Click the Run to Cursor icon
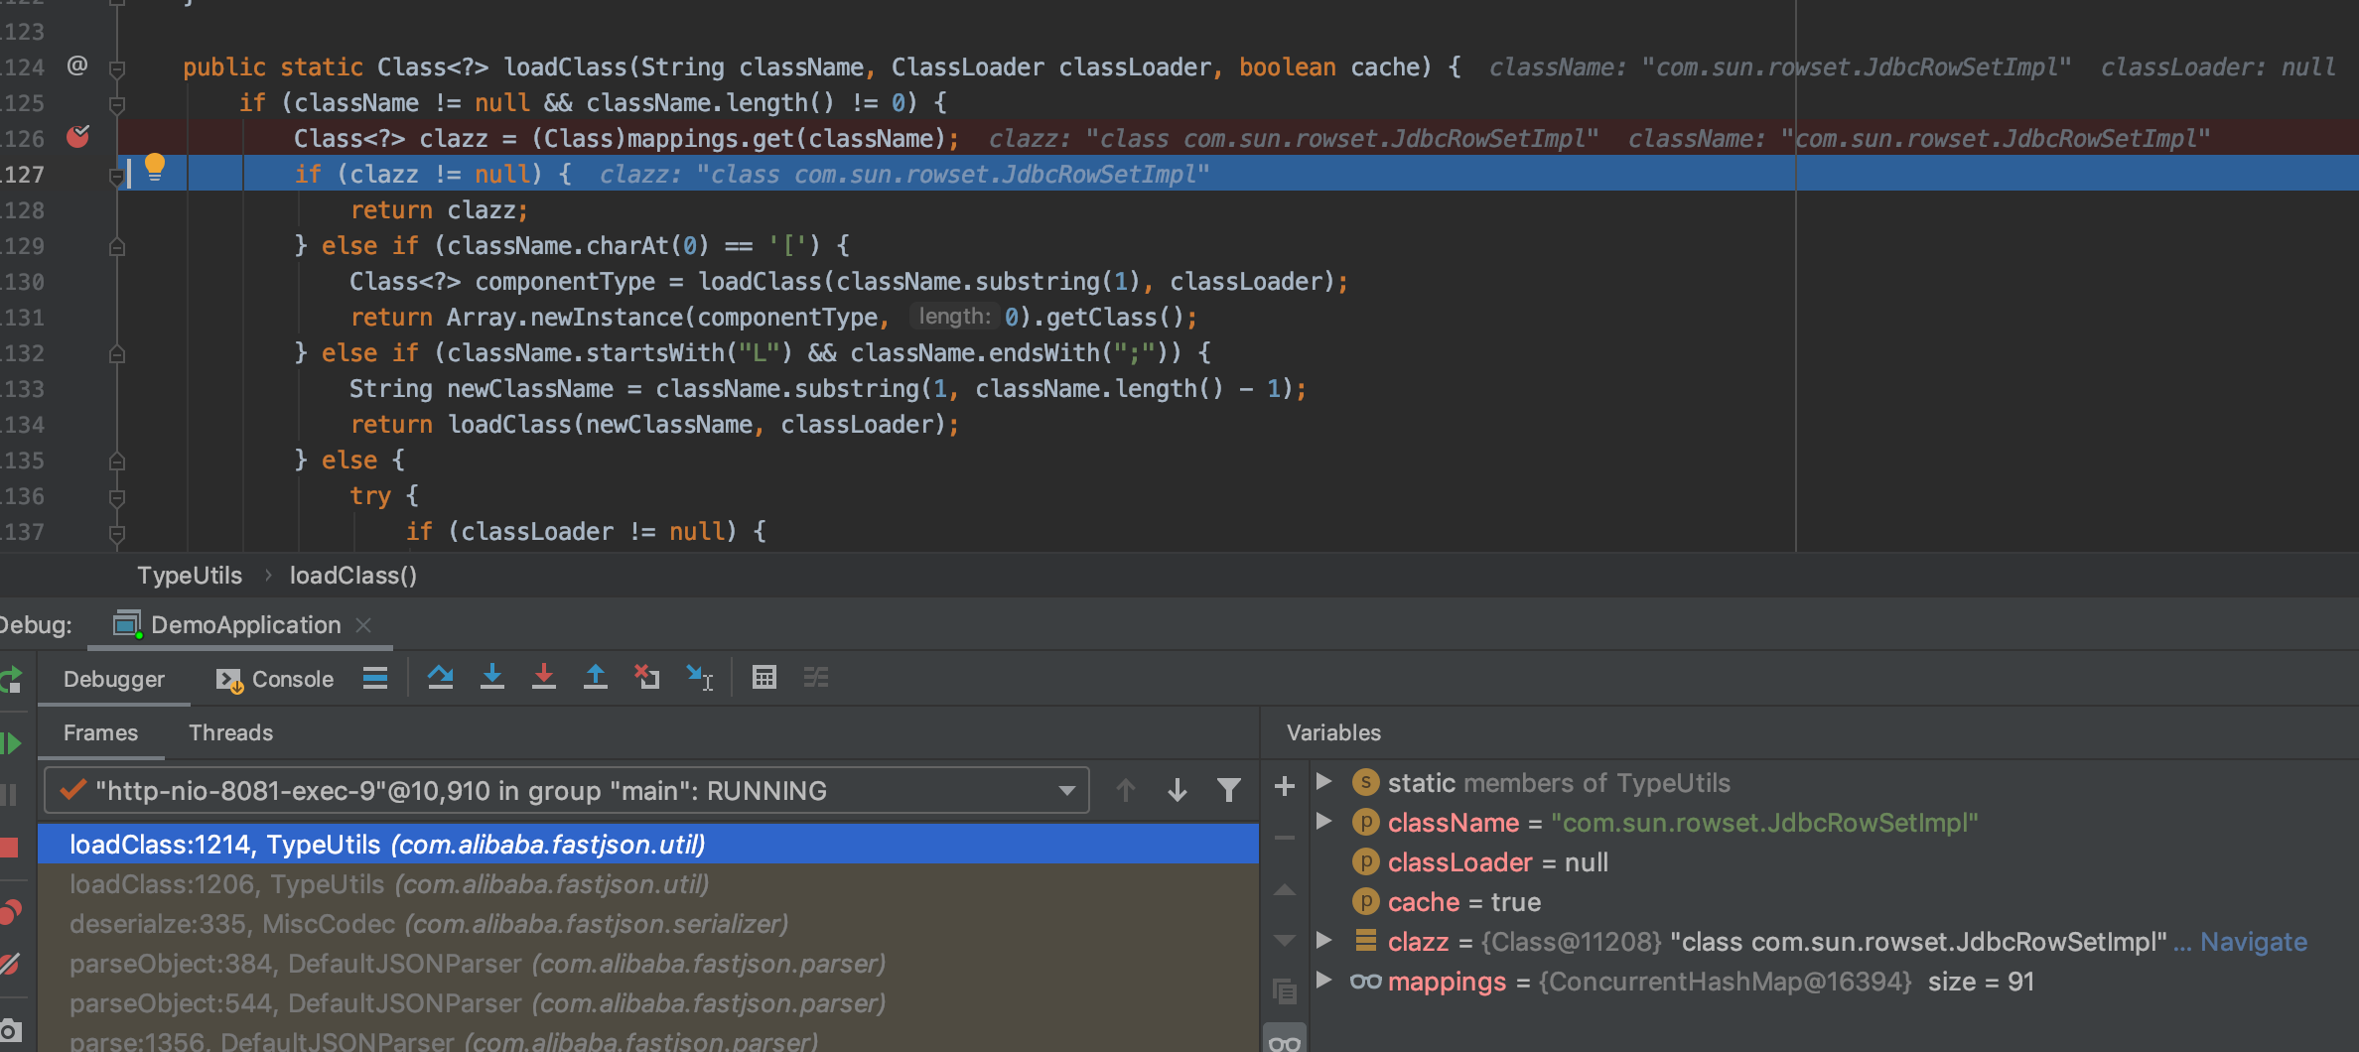 point(699,678)
